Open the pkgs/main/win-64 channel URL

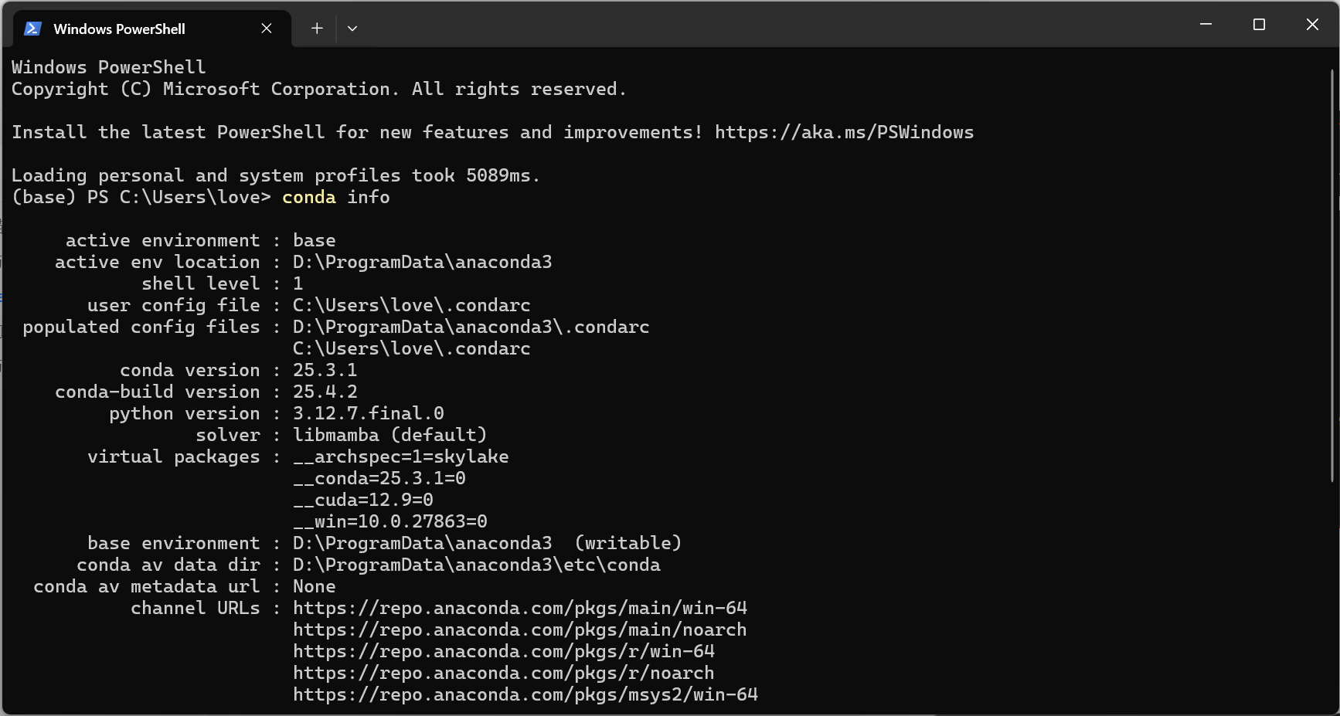pyautogui.click(x=519, y=608)
